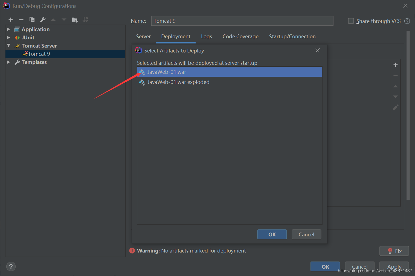The height and width of the screenshot is (276, 415).
Task: Click the right panel vertical scrollbar
Action: tap(408, 115)
